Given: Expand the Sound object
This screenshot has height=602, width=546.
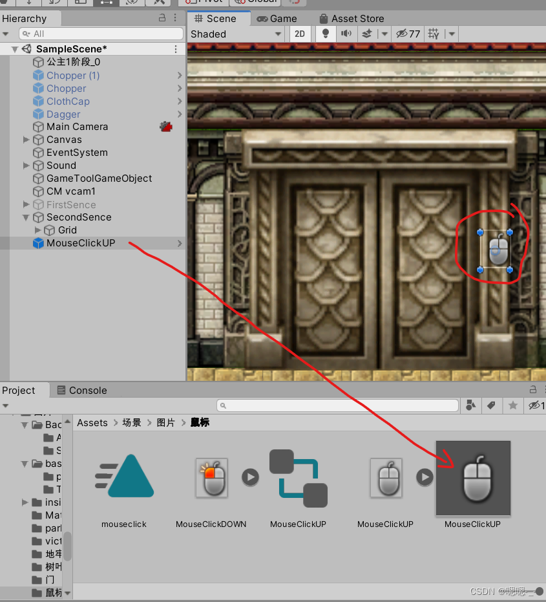Looking at the screenshot, I should pos(26,166).
